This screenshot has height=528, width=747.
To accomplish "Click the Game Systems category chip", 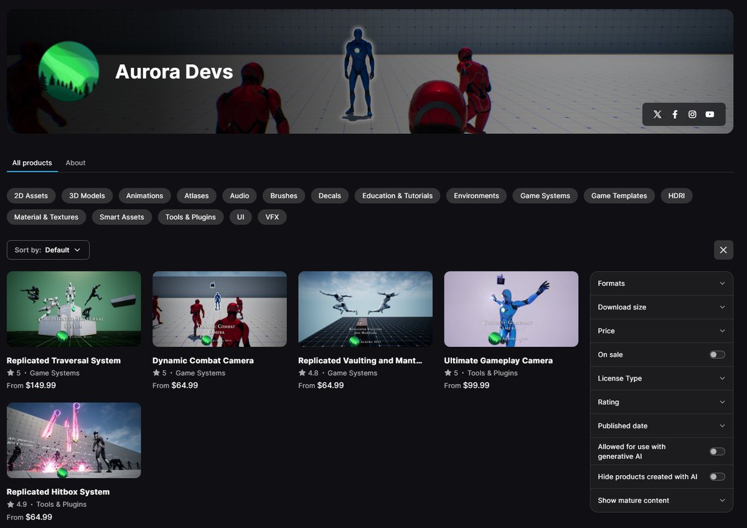I will pos(545,196).
